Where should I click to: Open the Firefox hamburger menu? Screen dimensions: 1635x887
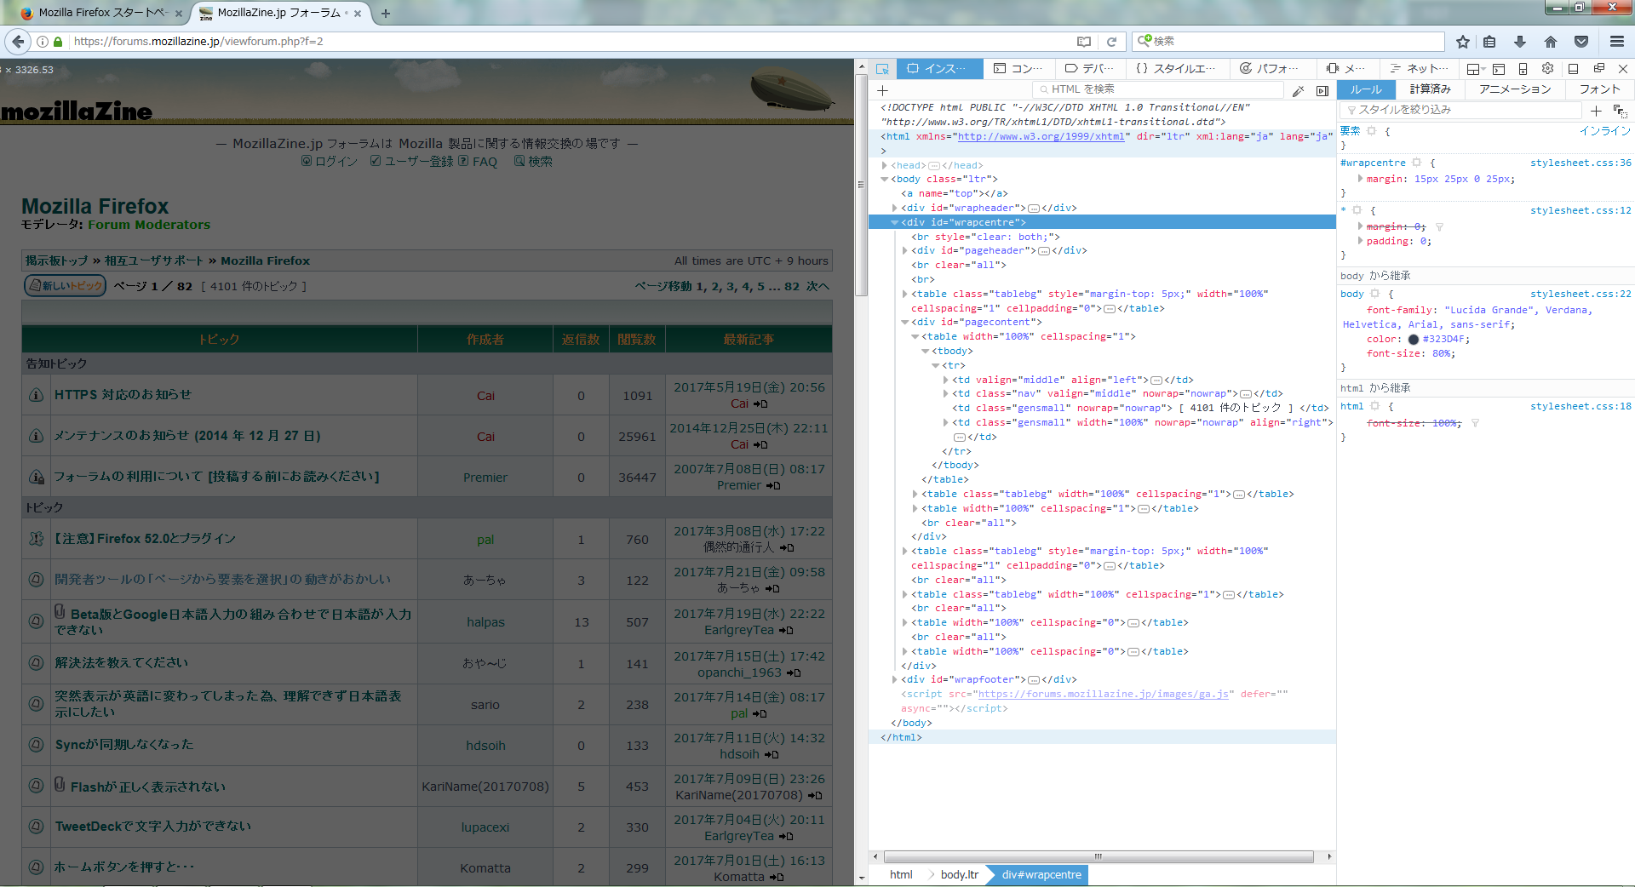[1617, 41]
